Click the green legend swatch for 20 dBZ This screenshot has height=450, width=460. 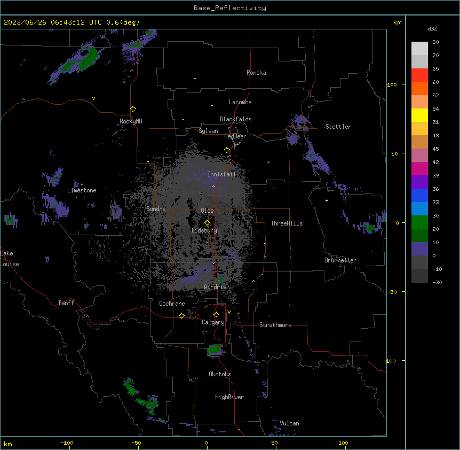pos(419,222)
